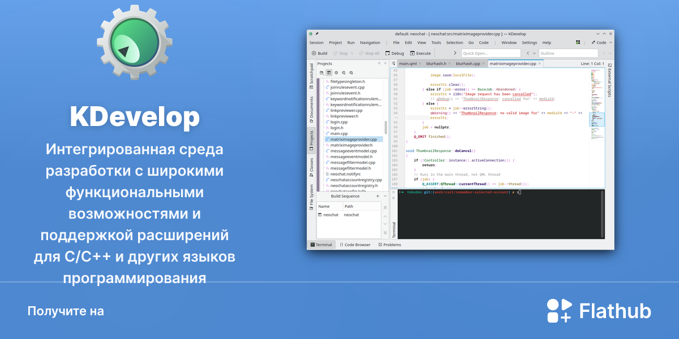Open the Window menu
679x339 pixels.
point(509,42)
